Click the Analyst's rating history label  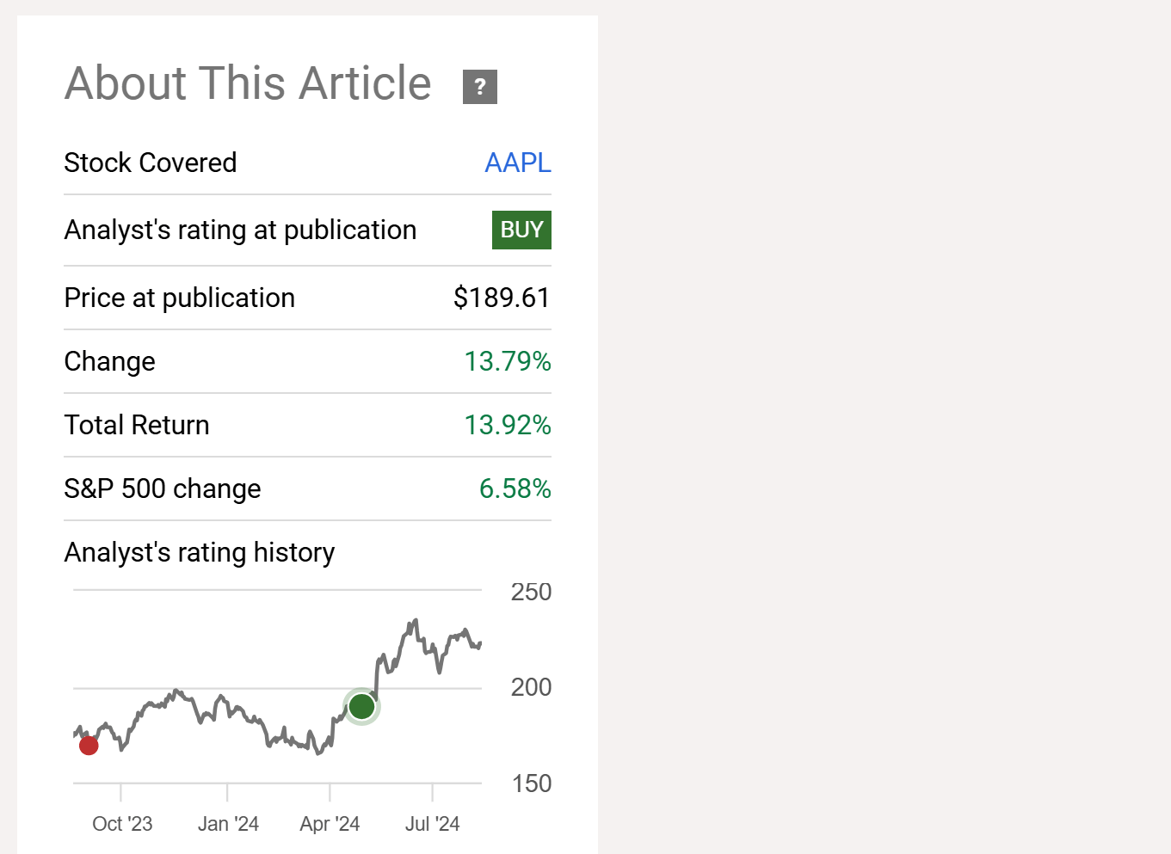click(200, 552)
